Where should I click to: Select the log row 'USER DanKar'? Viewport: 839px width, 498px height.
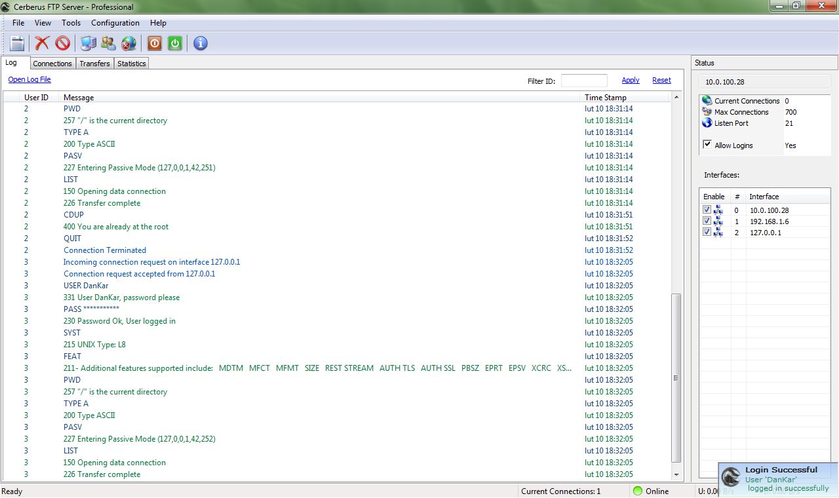click(x=336, y=286)
